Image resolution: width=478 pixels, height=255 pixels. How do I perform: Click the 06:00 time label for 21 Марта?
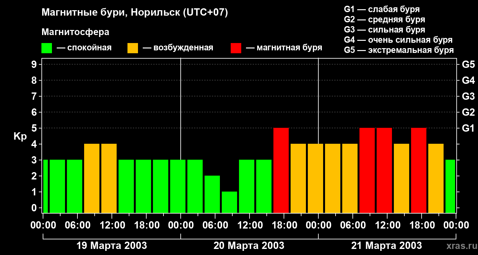353,225
